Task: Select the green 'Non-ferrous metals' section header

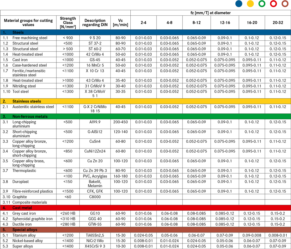Action: [145, 117]
